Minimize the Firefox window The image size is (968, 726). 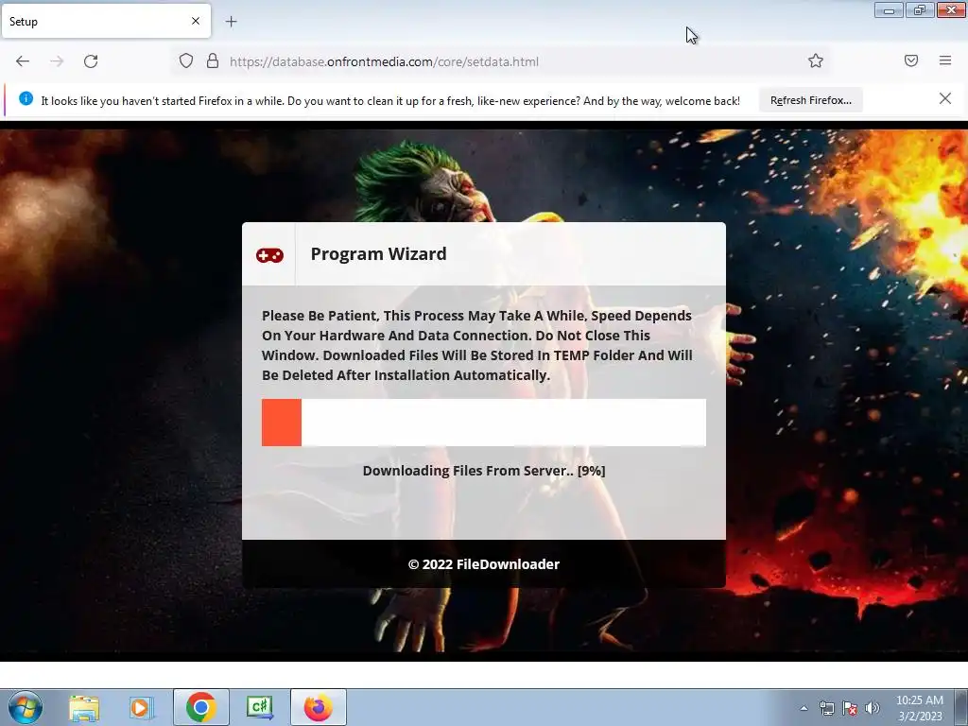pos(889,9)
